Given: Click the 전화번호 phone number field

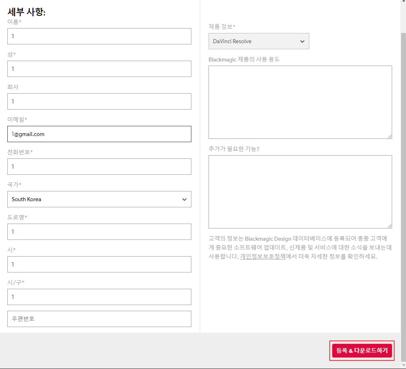Looking at the screenshot, I should tap(99, 167).
